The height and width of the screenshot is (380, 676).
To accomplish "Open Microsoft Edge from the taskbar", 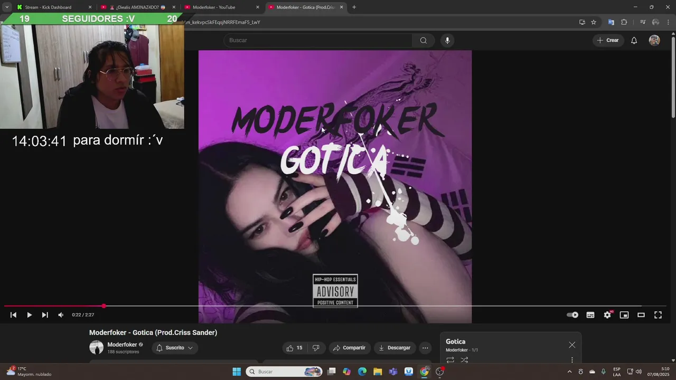I will (362, 372).
